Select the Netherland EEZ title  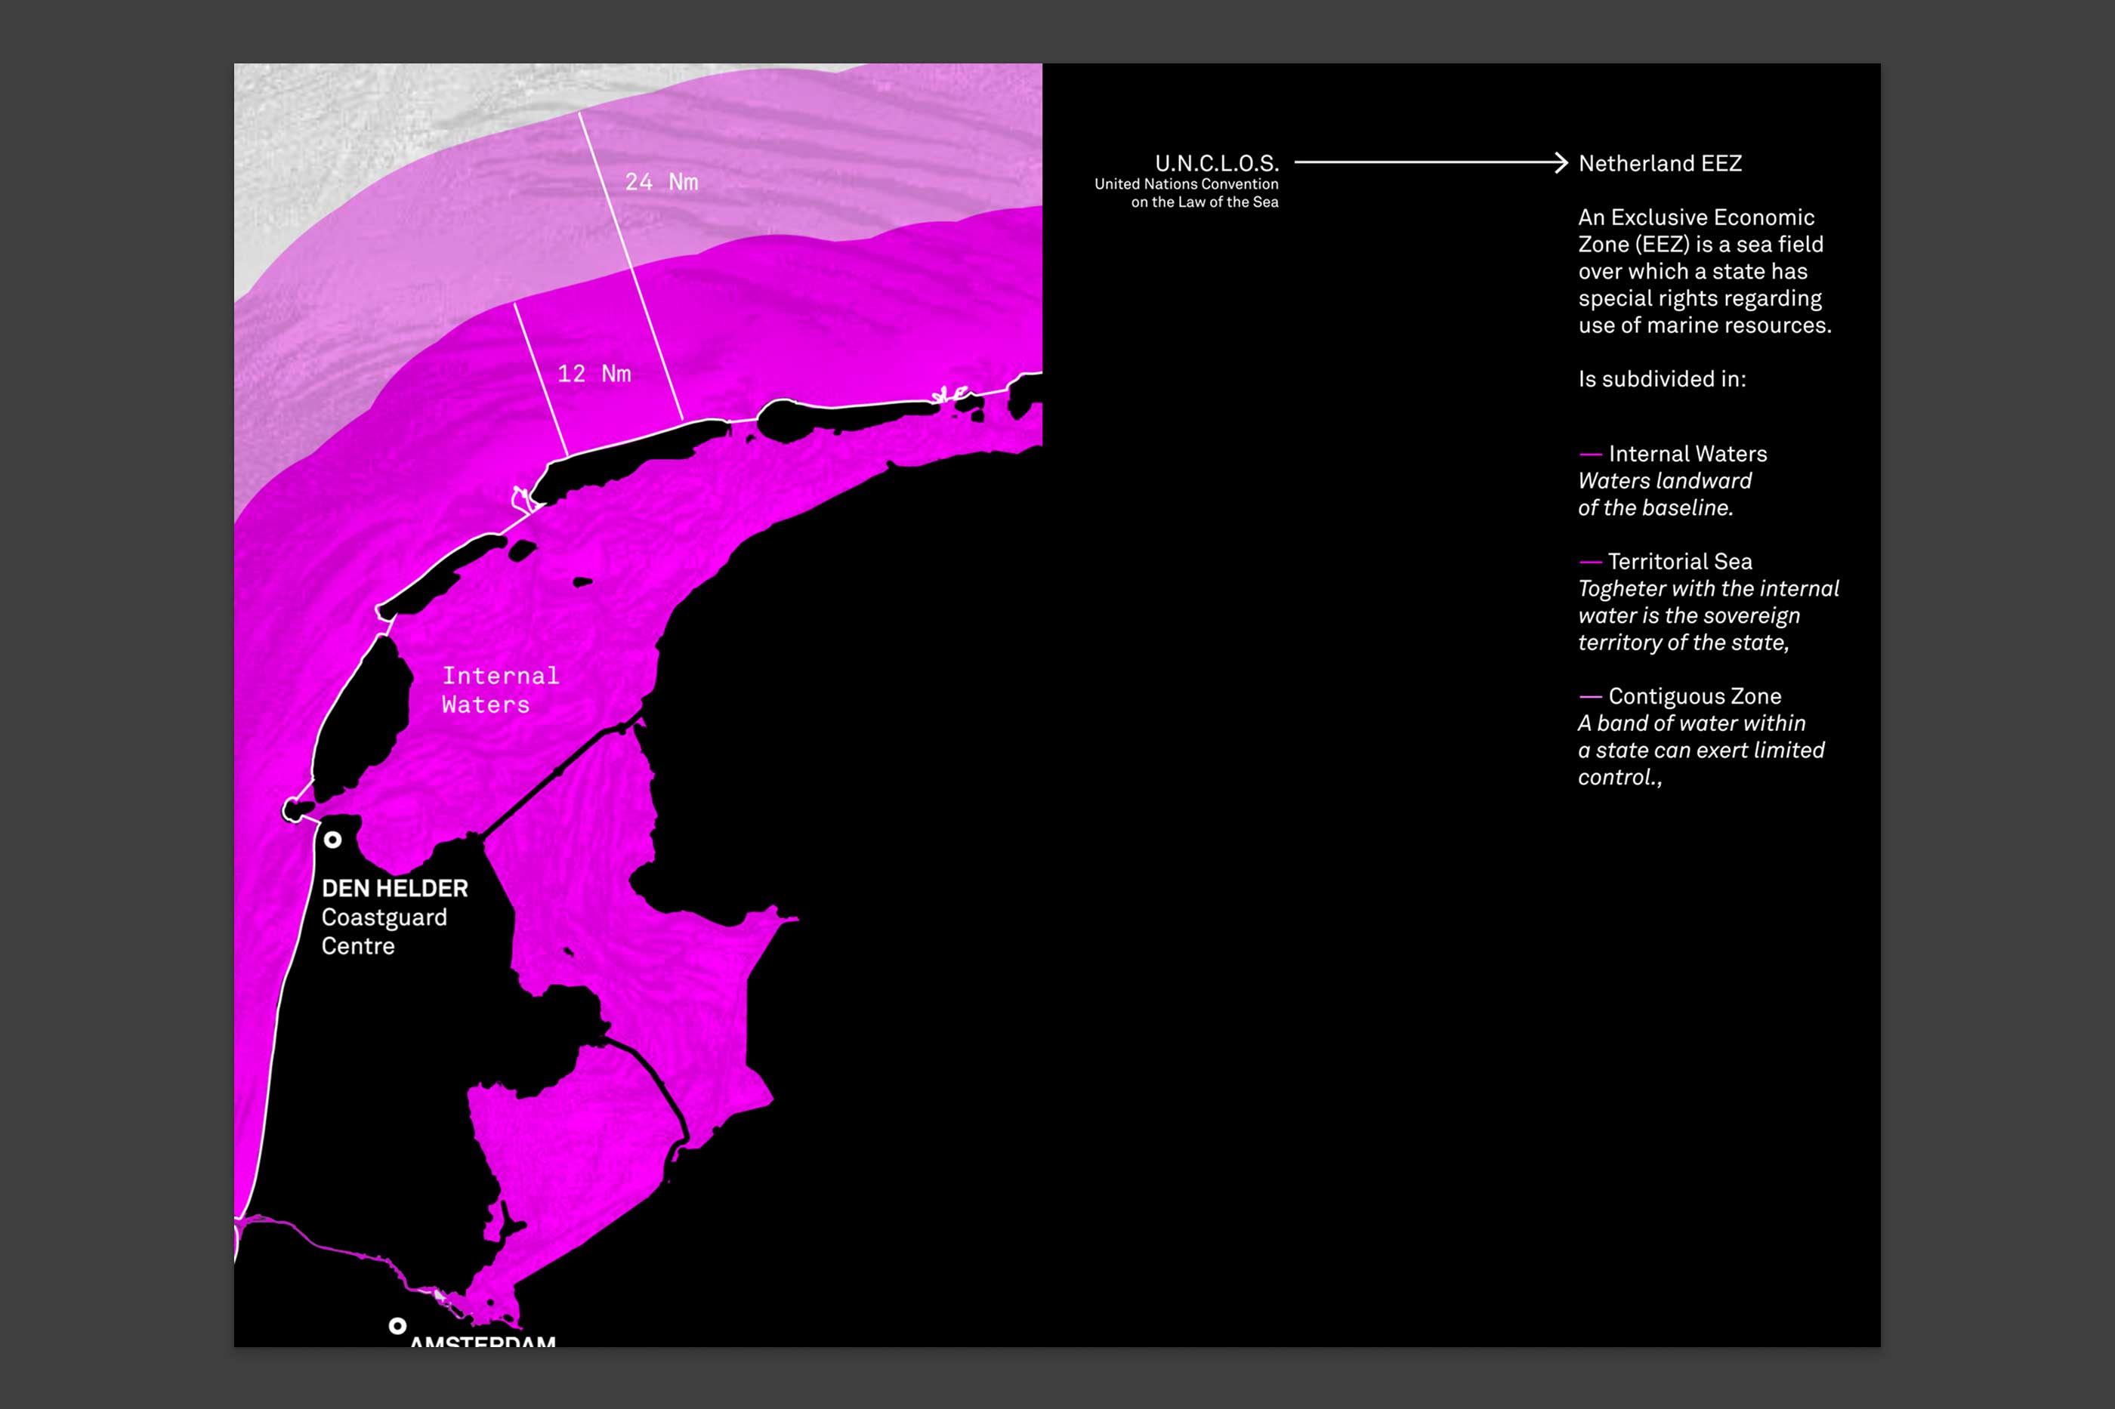(x=1660, y=164)
